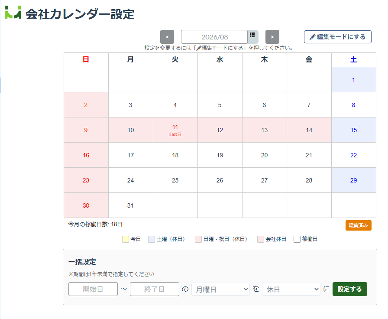Open the 月曜日 weekday dropdown
The height and width of the screenshot is (319, 388).
[x=220, y=289]
